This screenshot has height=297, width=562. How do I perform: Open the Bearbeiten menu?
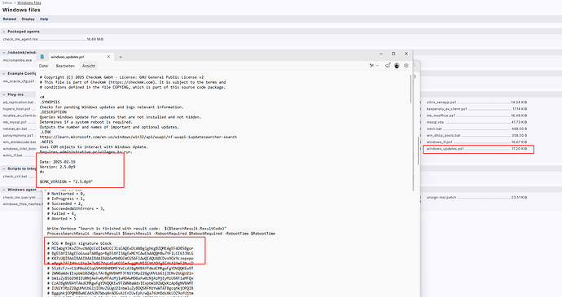(x=65, y=66)
